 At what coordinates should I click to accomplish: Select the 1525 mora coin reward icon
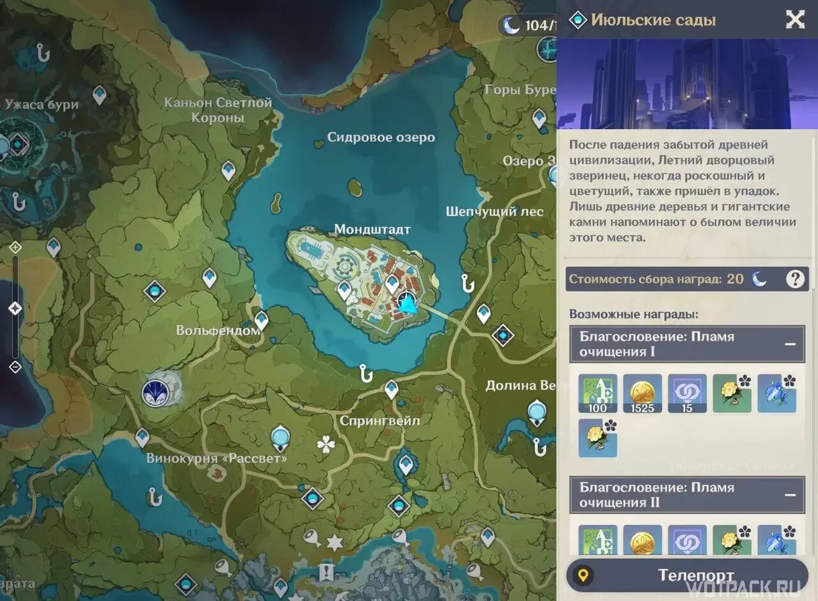(x=643, y=393)
